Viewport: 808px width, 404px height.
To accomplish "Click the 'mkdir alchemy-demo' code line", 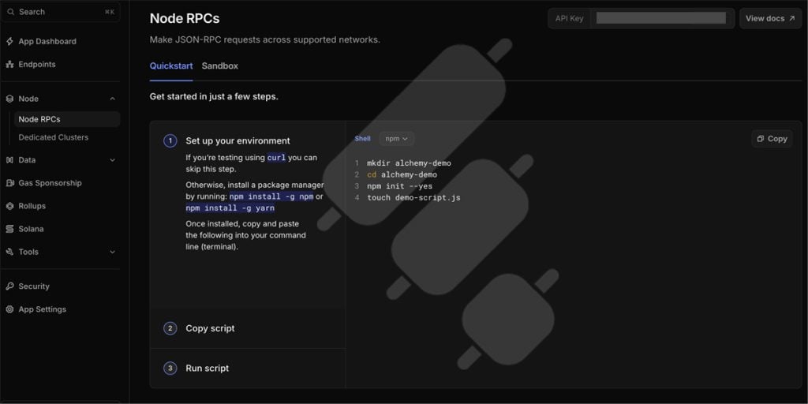I will click(409, 163).
